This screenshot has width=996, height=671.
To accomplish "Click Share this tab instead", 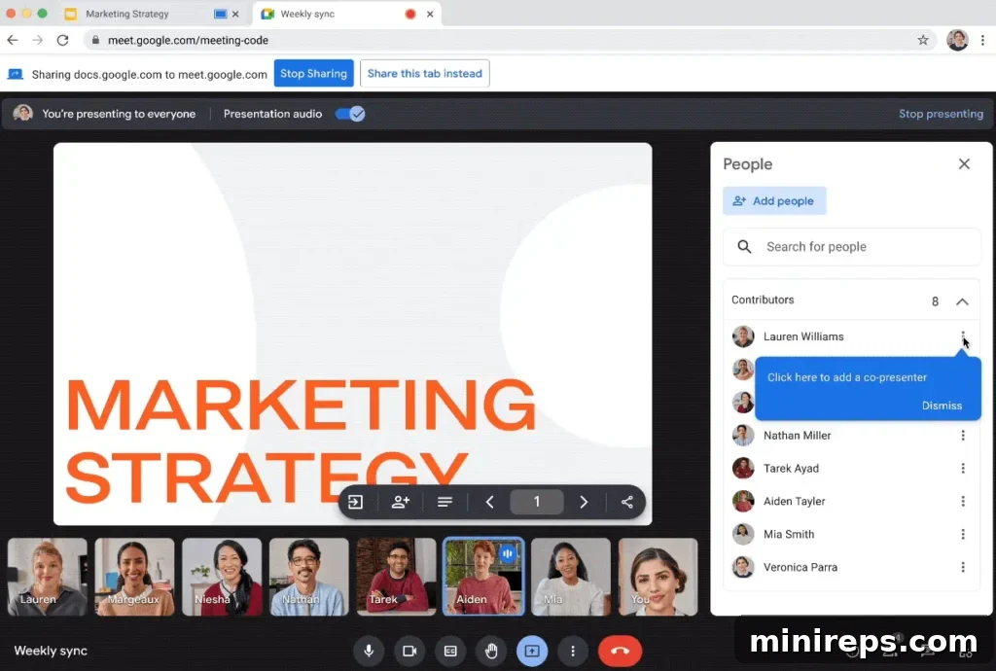I will pos(425,74).
